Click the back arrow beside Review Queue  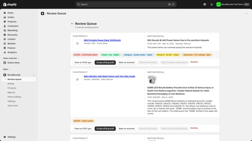point(72,24)
